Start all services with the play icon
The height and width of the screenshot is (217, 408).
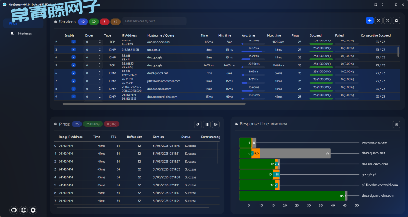379,21
